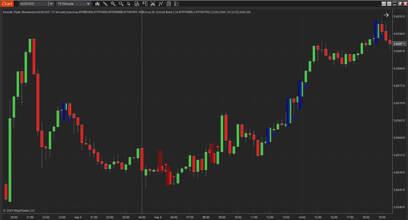Open the Data Series settings

[153, 4]
